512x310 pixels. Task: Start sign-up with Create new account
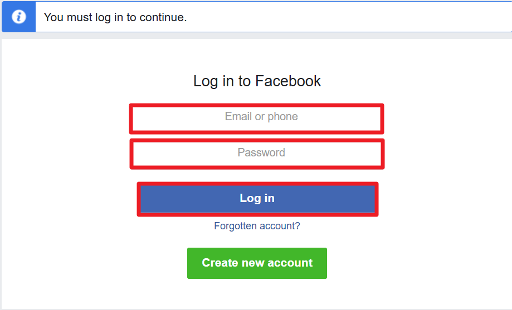coord(257,263)
